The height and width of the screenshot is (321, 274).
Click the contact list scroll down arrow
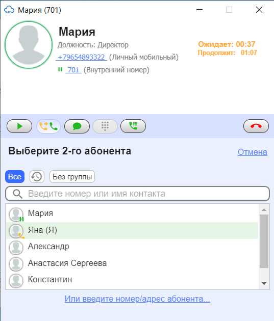tap(264, 283)
